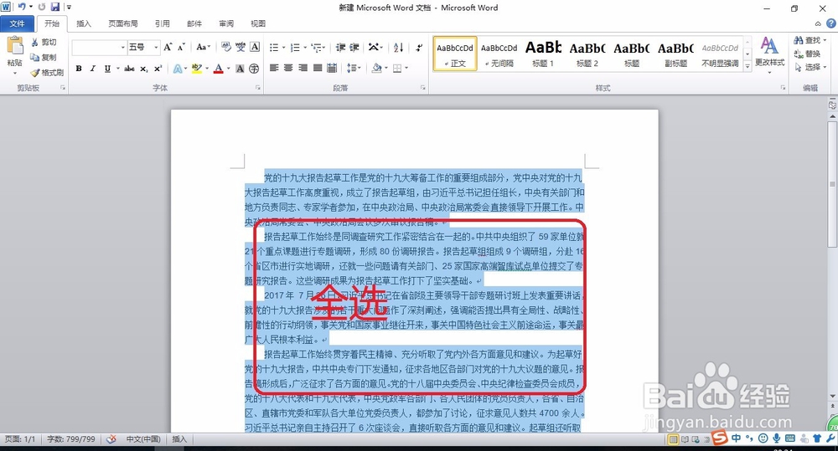This screenshot has height=451, width=838.
Task: Undo the last action
Action: click(x=22, y=7)
